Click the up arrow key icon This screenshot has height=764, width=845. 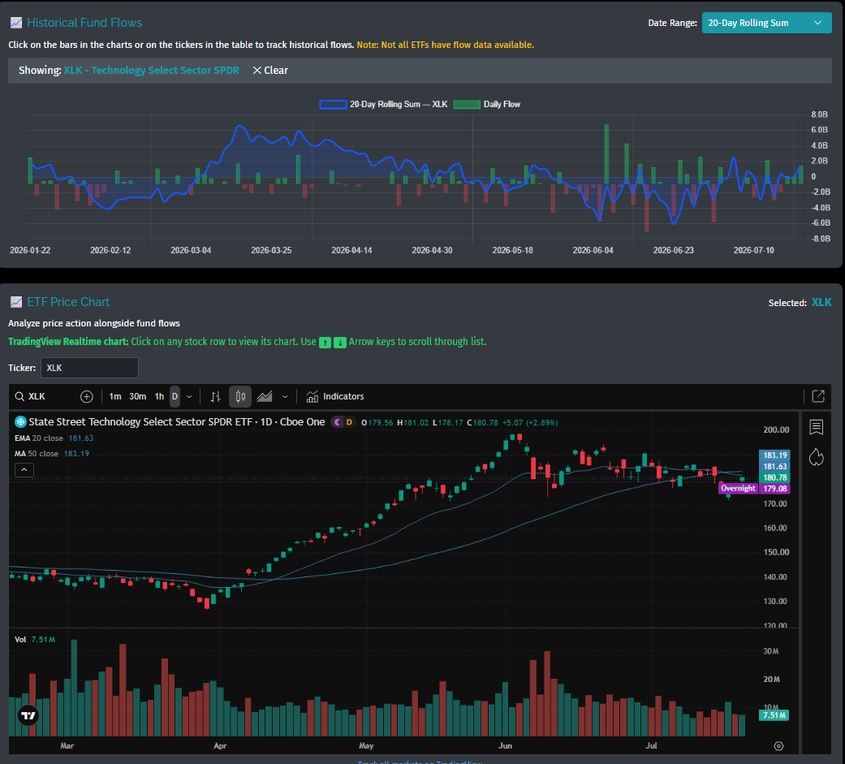tap(325, 343)
